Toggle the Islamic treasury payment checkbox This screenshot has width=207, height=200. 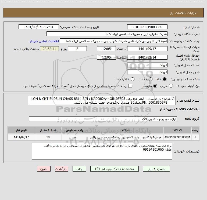point(130,86)
